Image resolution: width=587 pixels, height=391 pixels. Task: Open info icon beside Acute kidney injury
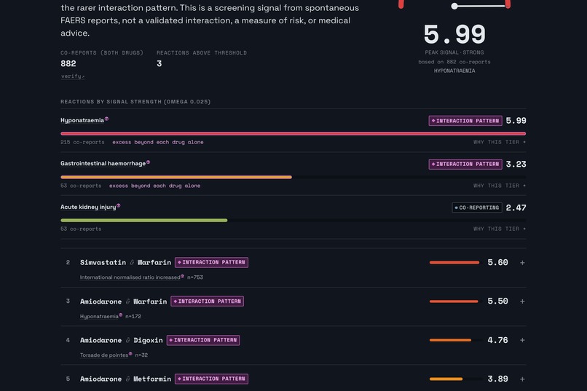pos(118,205)
